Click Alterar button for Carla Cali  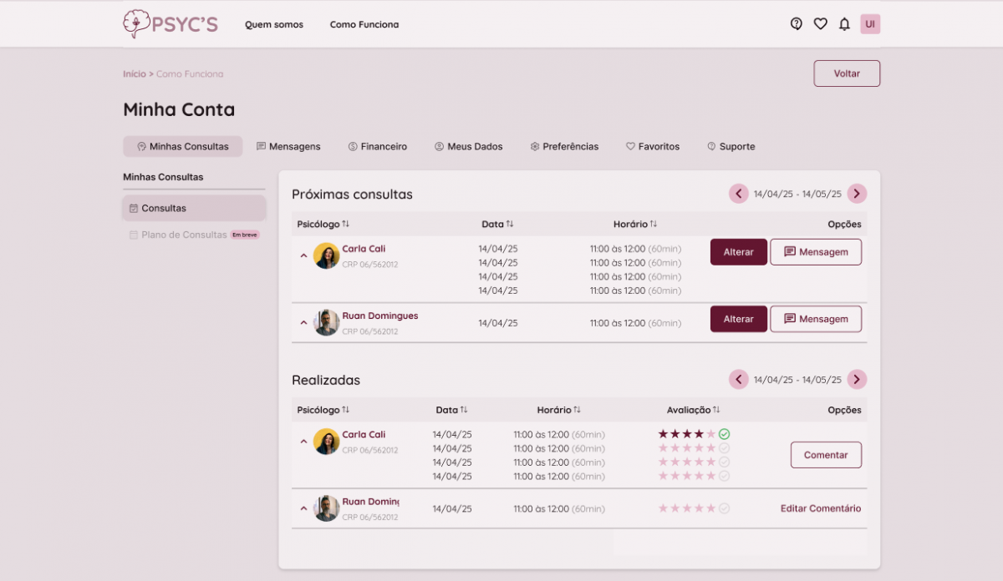click(x=738, y=252)
